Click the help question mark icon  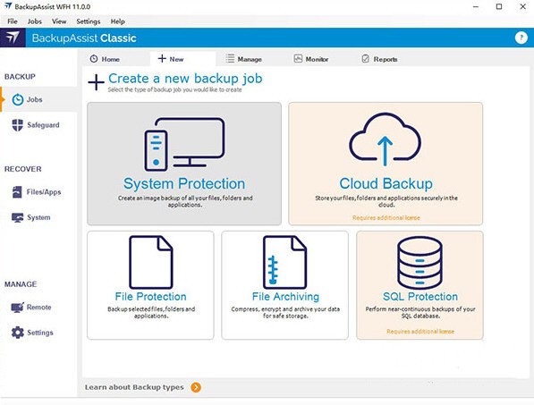521,38
